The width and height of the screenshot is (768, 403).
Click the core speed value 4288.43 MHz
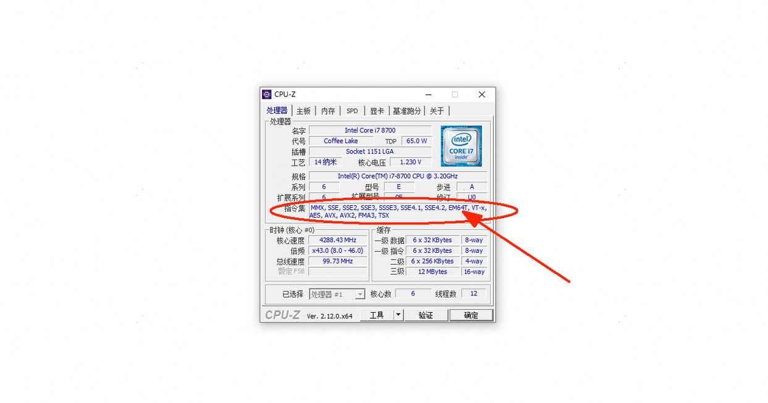pos(337,240)
